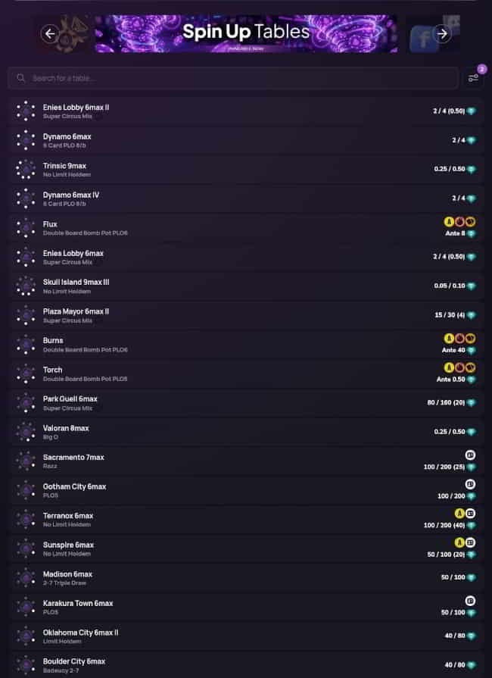Screen dimensions: 492x678
Task: Click white badge icon on Gotham City 6max
Action: click(x=470, y=483)
